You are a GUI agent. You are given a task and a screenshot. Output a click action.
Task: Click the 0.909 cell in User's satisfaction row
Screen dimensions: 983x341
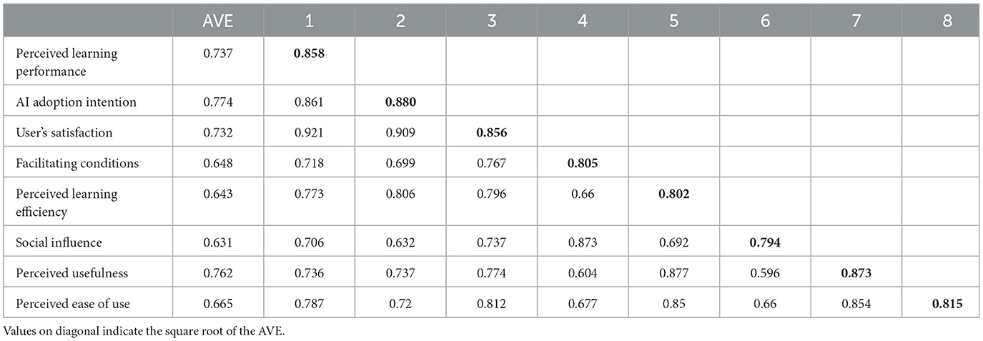[400, 133]
